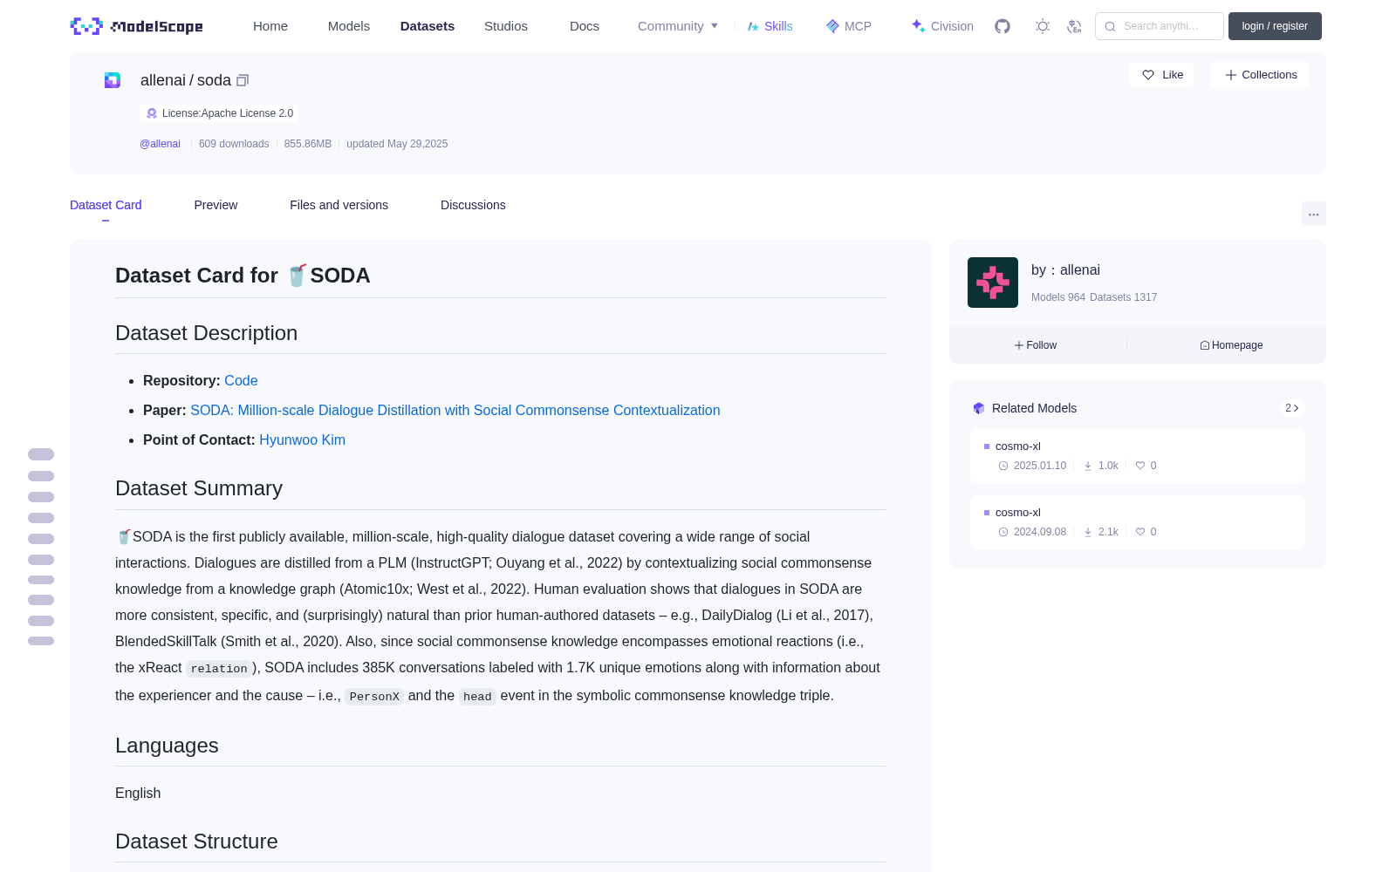Screen dimensions: 1396x872
Task: Switch language with the translate icon
Action: (1074, 26)
